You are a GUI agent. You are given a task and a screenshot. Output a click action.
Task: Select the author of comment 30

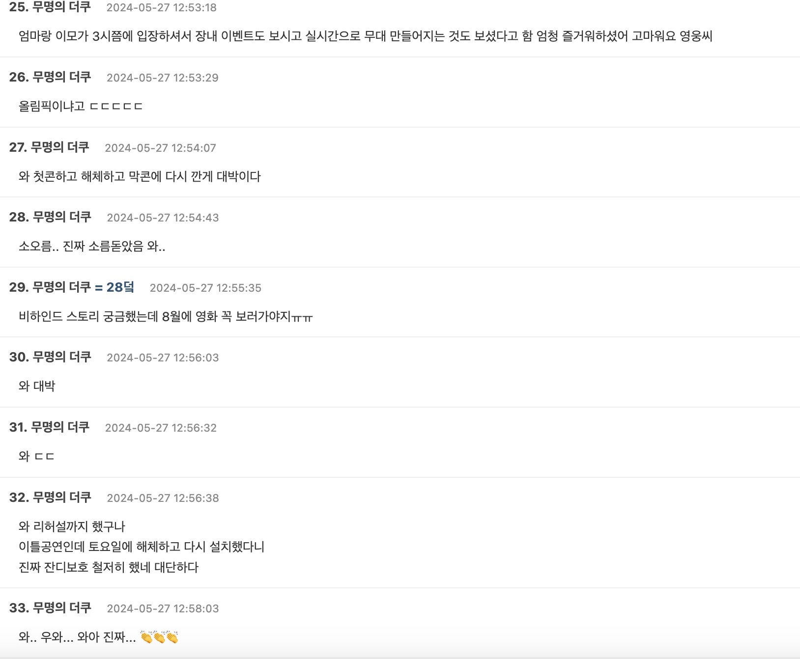coord(61,357)
